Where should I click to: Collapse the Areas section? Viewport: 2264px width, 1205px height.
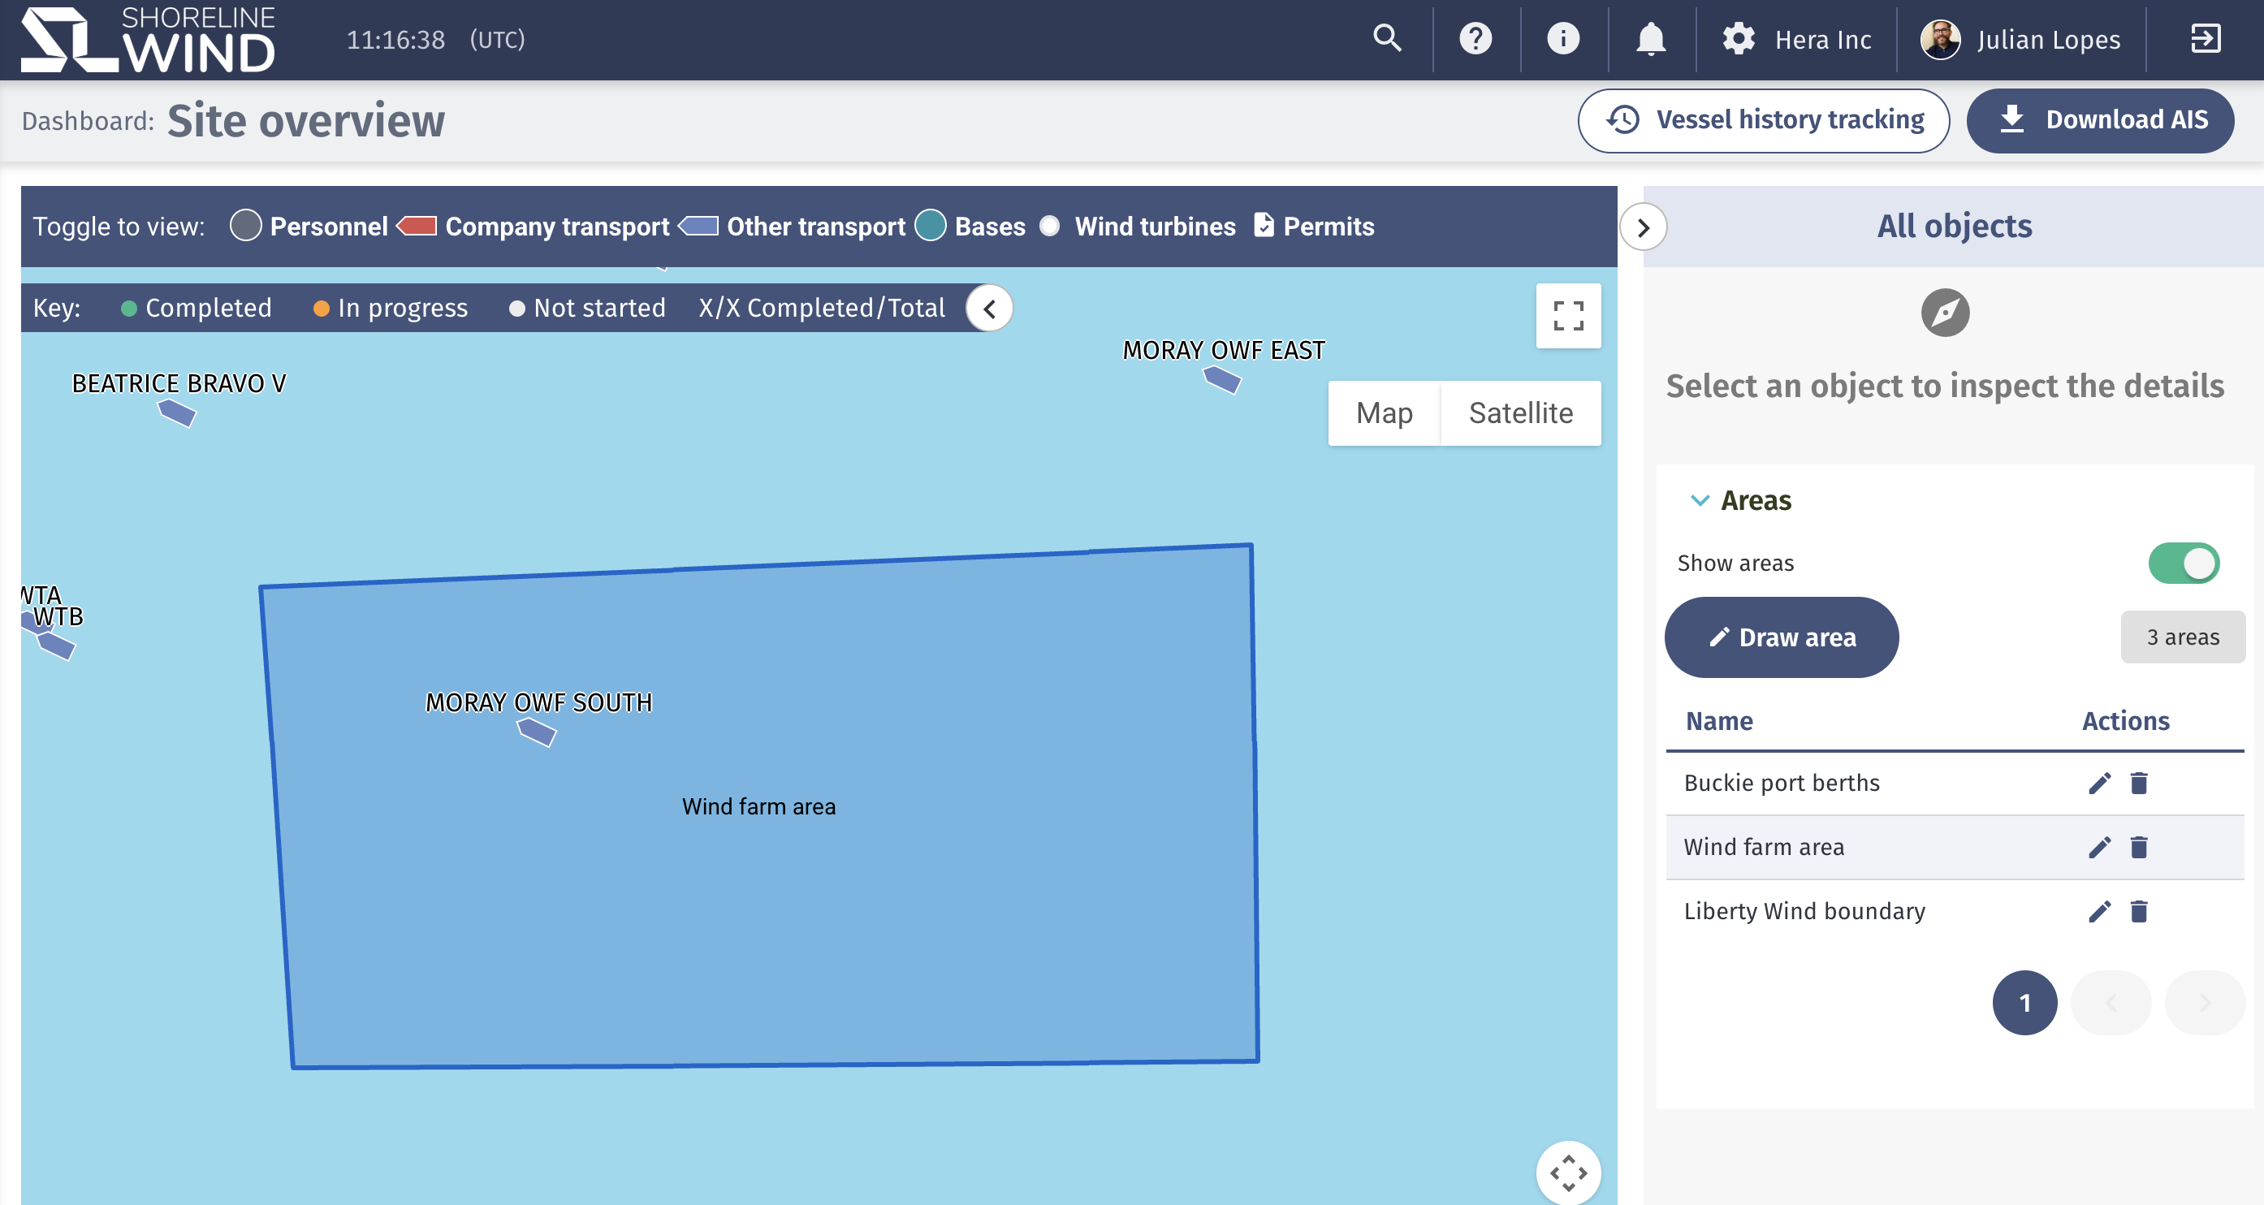tap(1700, 500)
